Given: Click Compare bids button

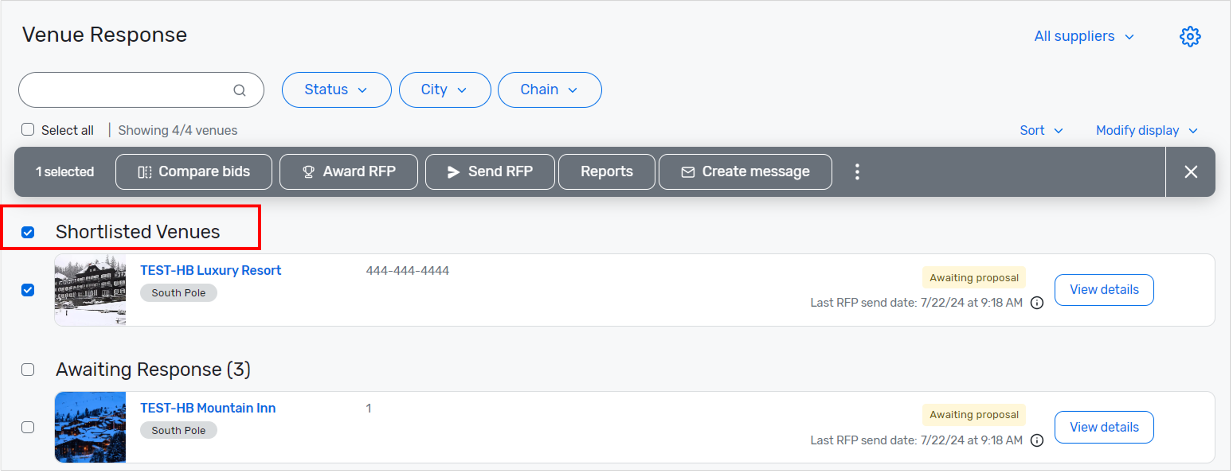Looking at the screenshot, I should tap(194, 172).
